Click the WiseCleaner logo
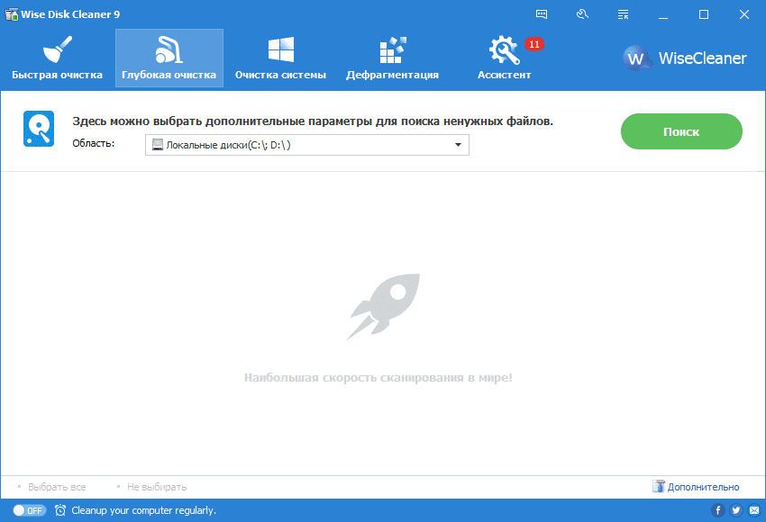766x522 pixels. (x=685, y=58)
